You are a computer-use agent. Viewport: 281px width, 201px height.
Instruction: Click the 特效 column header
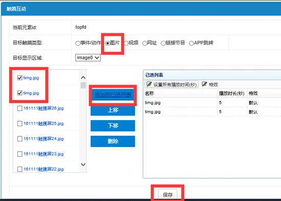coord(264,93)
